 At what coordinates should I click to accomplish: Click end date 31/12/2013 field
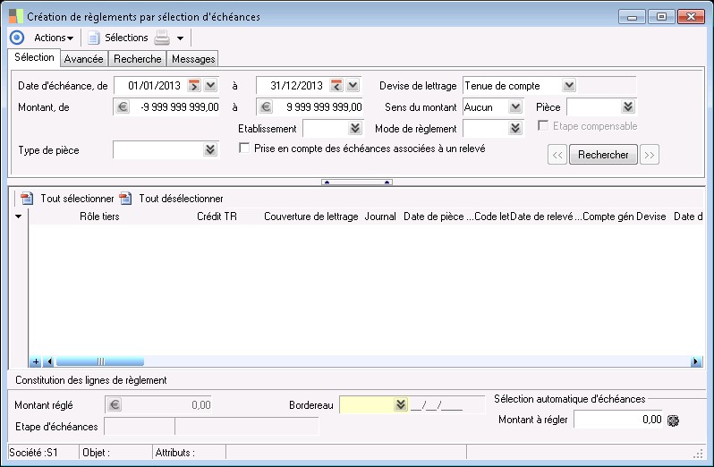(x=293, y=86)
